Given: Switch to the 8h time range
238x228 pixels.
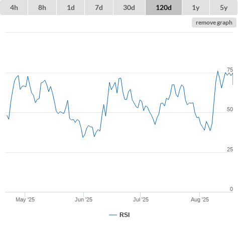Looking at the screenshot, I should click(42, 8).
